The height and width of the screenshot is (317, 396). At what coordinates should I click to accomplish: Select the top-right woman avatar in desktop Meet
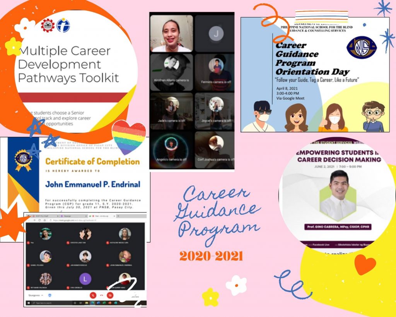(125, 233)
